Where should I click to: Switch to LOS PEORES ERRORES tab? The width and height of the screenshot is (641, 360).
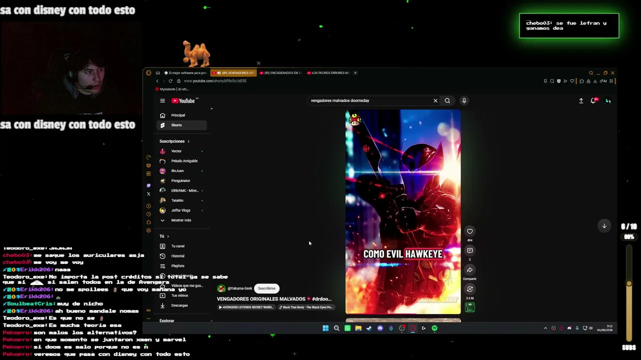tap(328, 73)
